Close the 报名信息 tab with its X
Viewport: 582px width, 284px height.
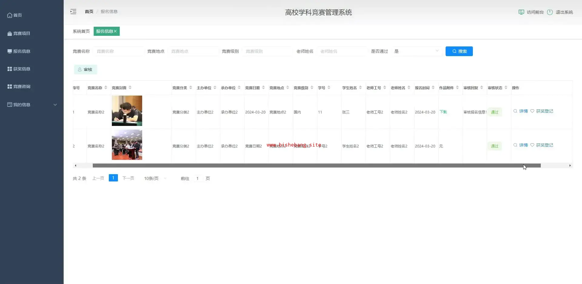115,31
